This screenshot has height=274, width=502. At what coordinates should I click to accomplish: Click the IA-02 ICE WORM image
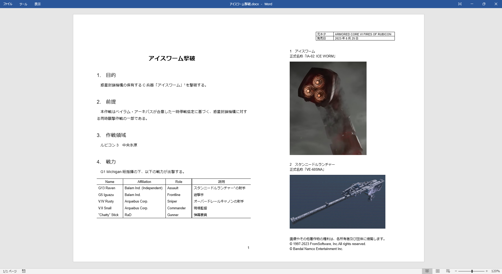click(x=328, y=108)
